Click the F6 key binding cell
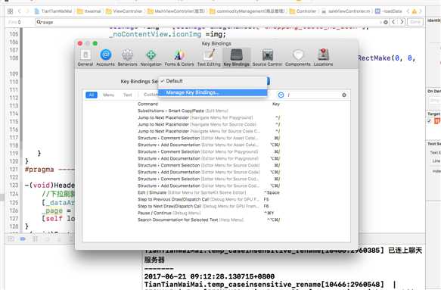The image size is (441, 290). coord(266,206)
